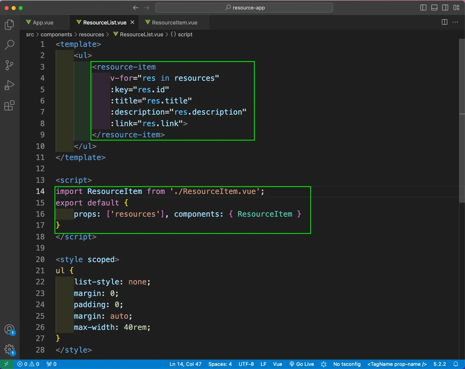
Task: Toggle the bottom panel visibility
Action: pyautogui.click(x=434, y=8)
